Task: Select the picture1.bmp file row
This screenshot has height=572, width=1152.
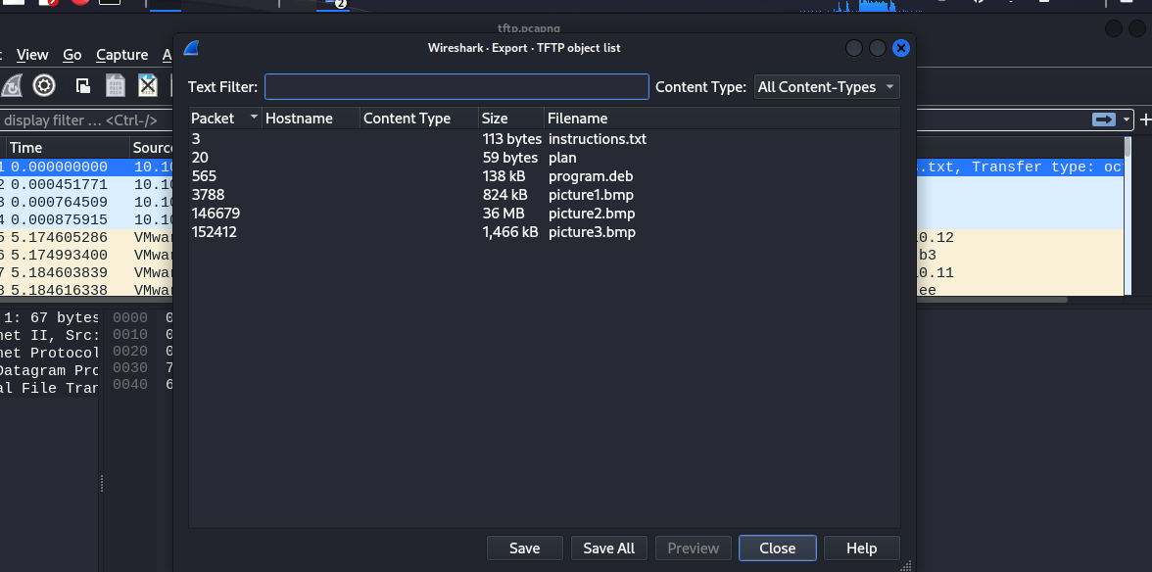Action: (545, 195)
